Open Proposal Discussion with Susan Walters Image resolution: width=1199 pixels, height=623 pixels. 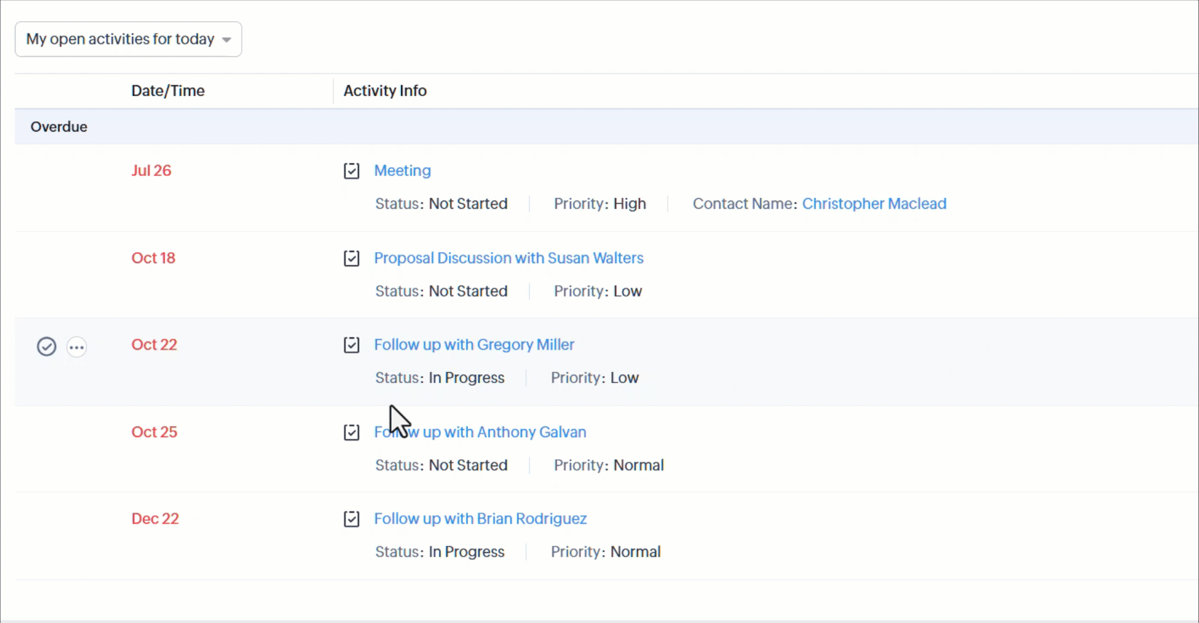(509, 258)
